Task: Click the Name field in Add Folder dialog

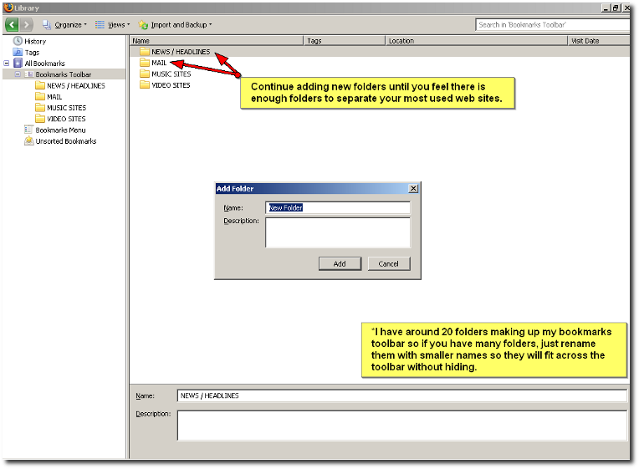Action: pos(337,208)
